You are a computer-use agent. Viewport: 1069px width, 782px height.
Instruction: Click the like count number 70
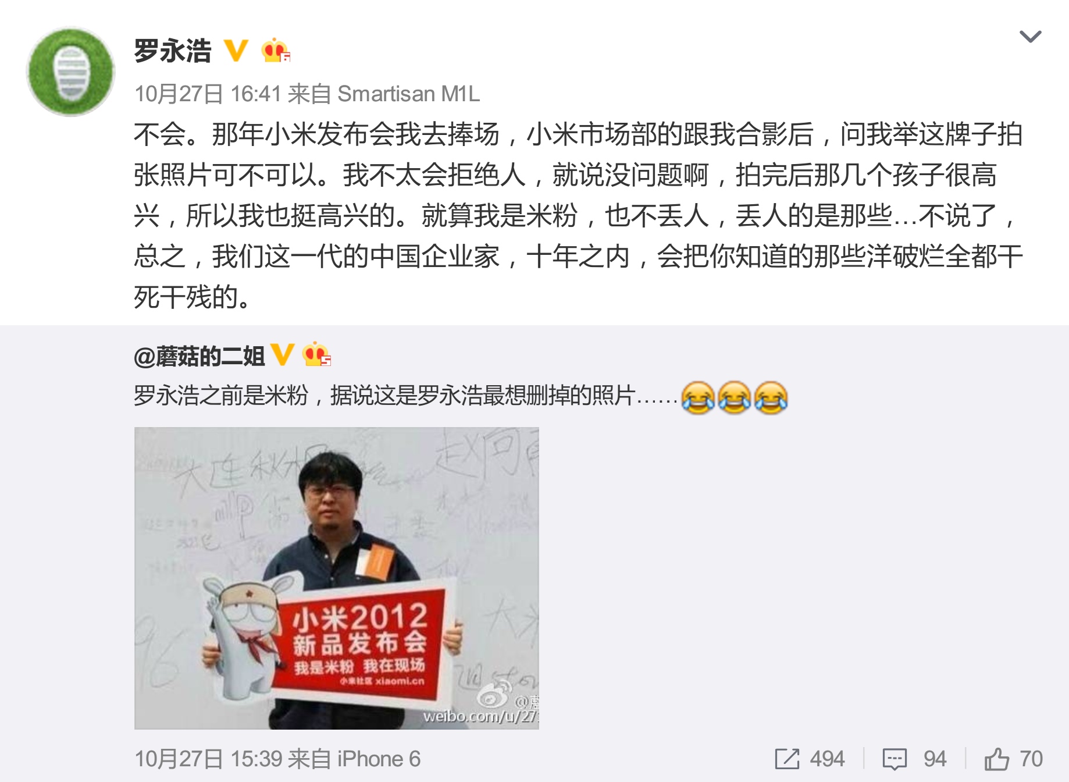1031,759
